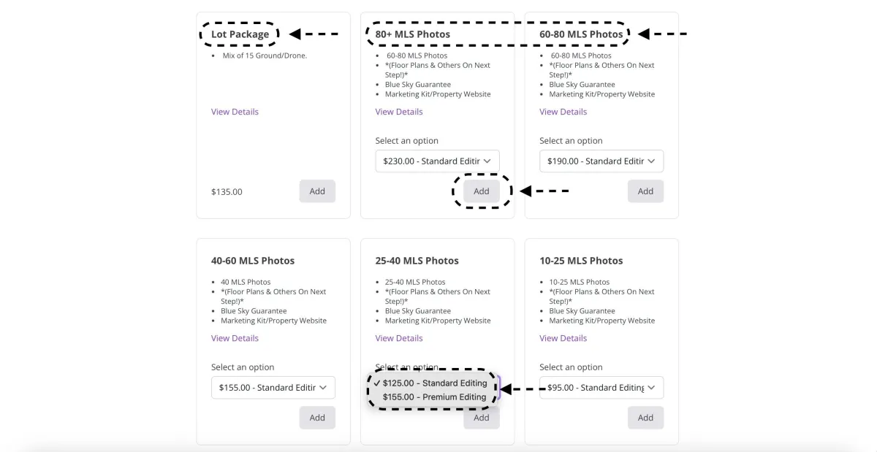Viewport: 877px width, 452px height.
Task: Add the 60-80 MLS Photos package
Action: click(x=645, y=191)
